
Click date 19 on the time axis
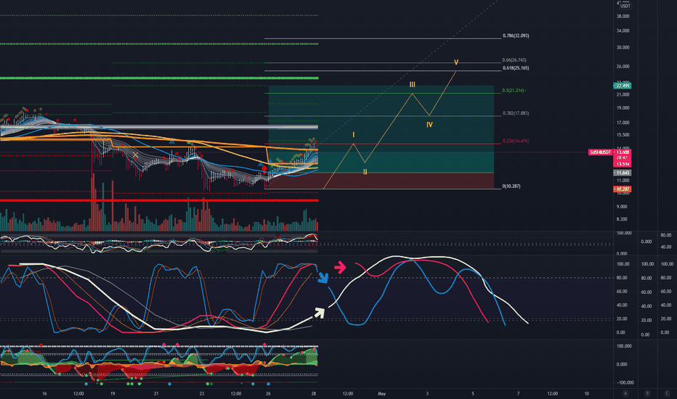click(x=113, y=393)
